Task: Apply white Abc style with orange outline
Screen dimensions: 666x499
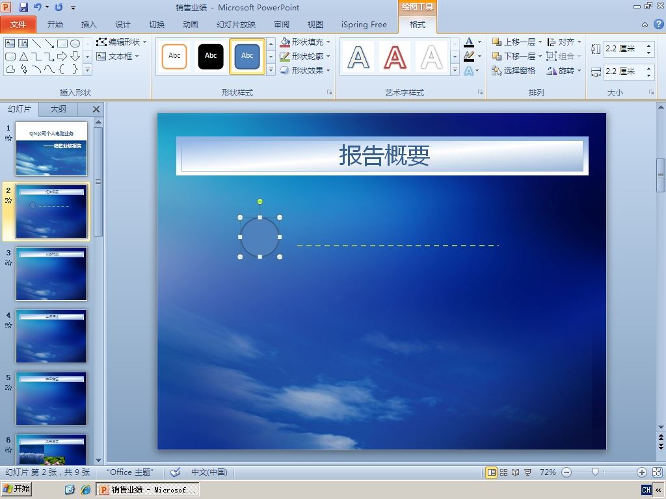Action: [x=174, y=57]
